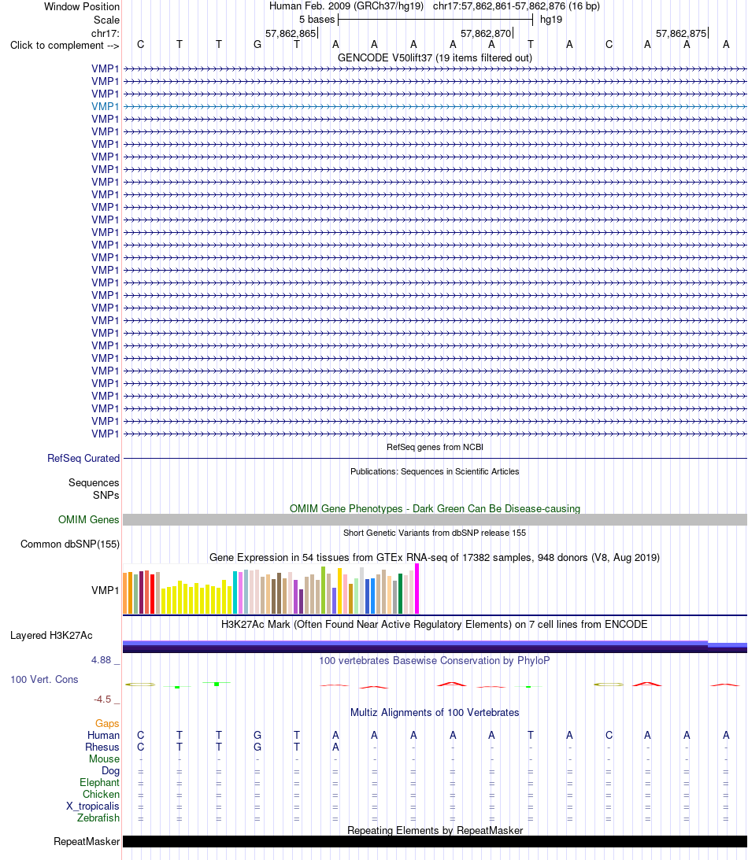Image resolution: width=748 pixels, height=860 pixels.
Task: Click 'Publications: Sequences in Scientific Articles' heading
Action: click(435, 471)
